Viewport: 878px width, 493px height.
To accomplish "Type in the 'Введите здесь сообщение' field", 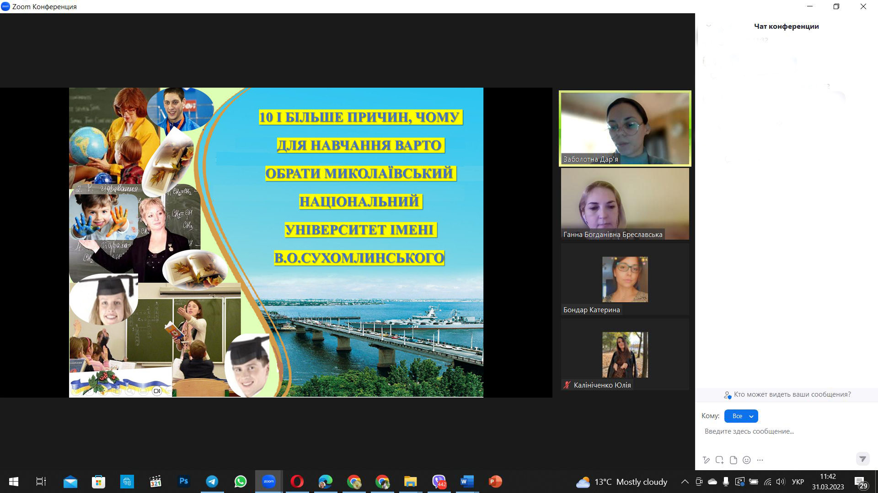I will 777,431.
